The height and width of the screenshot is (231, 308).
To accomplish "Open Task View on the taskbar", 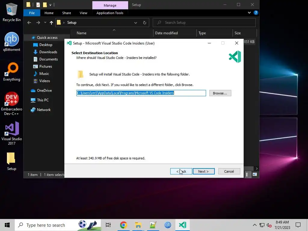I will pos(108,225).
